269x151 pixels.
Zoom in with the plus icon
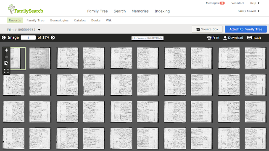[6, 50]
